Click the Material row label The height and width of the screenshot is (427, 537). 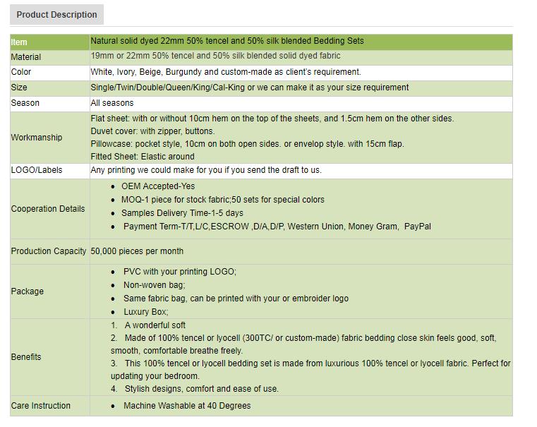pyautogui.click(x=25, y=57)
